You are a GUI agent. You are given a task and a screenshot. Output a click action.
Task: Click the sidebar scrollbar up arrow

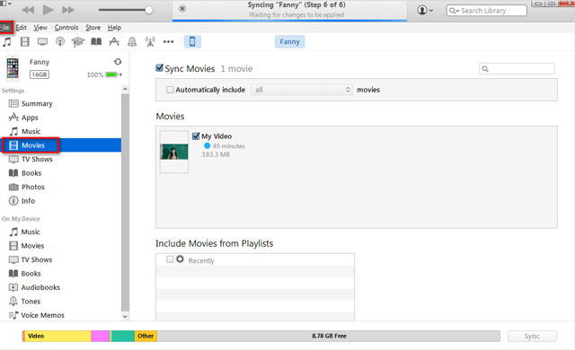coord(125,90)
